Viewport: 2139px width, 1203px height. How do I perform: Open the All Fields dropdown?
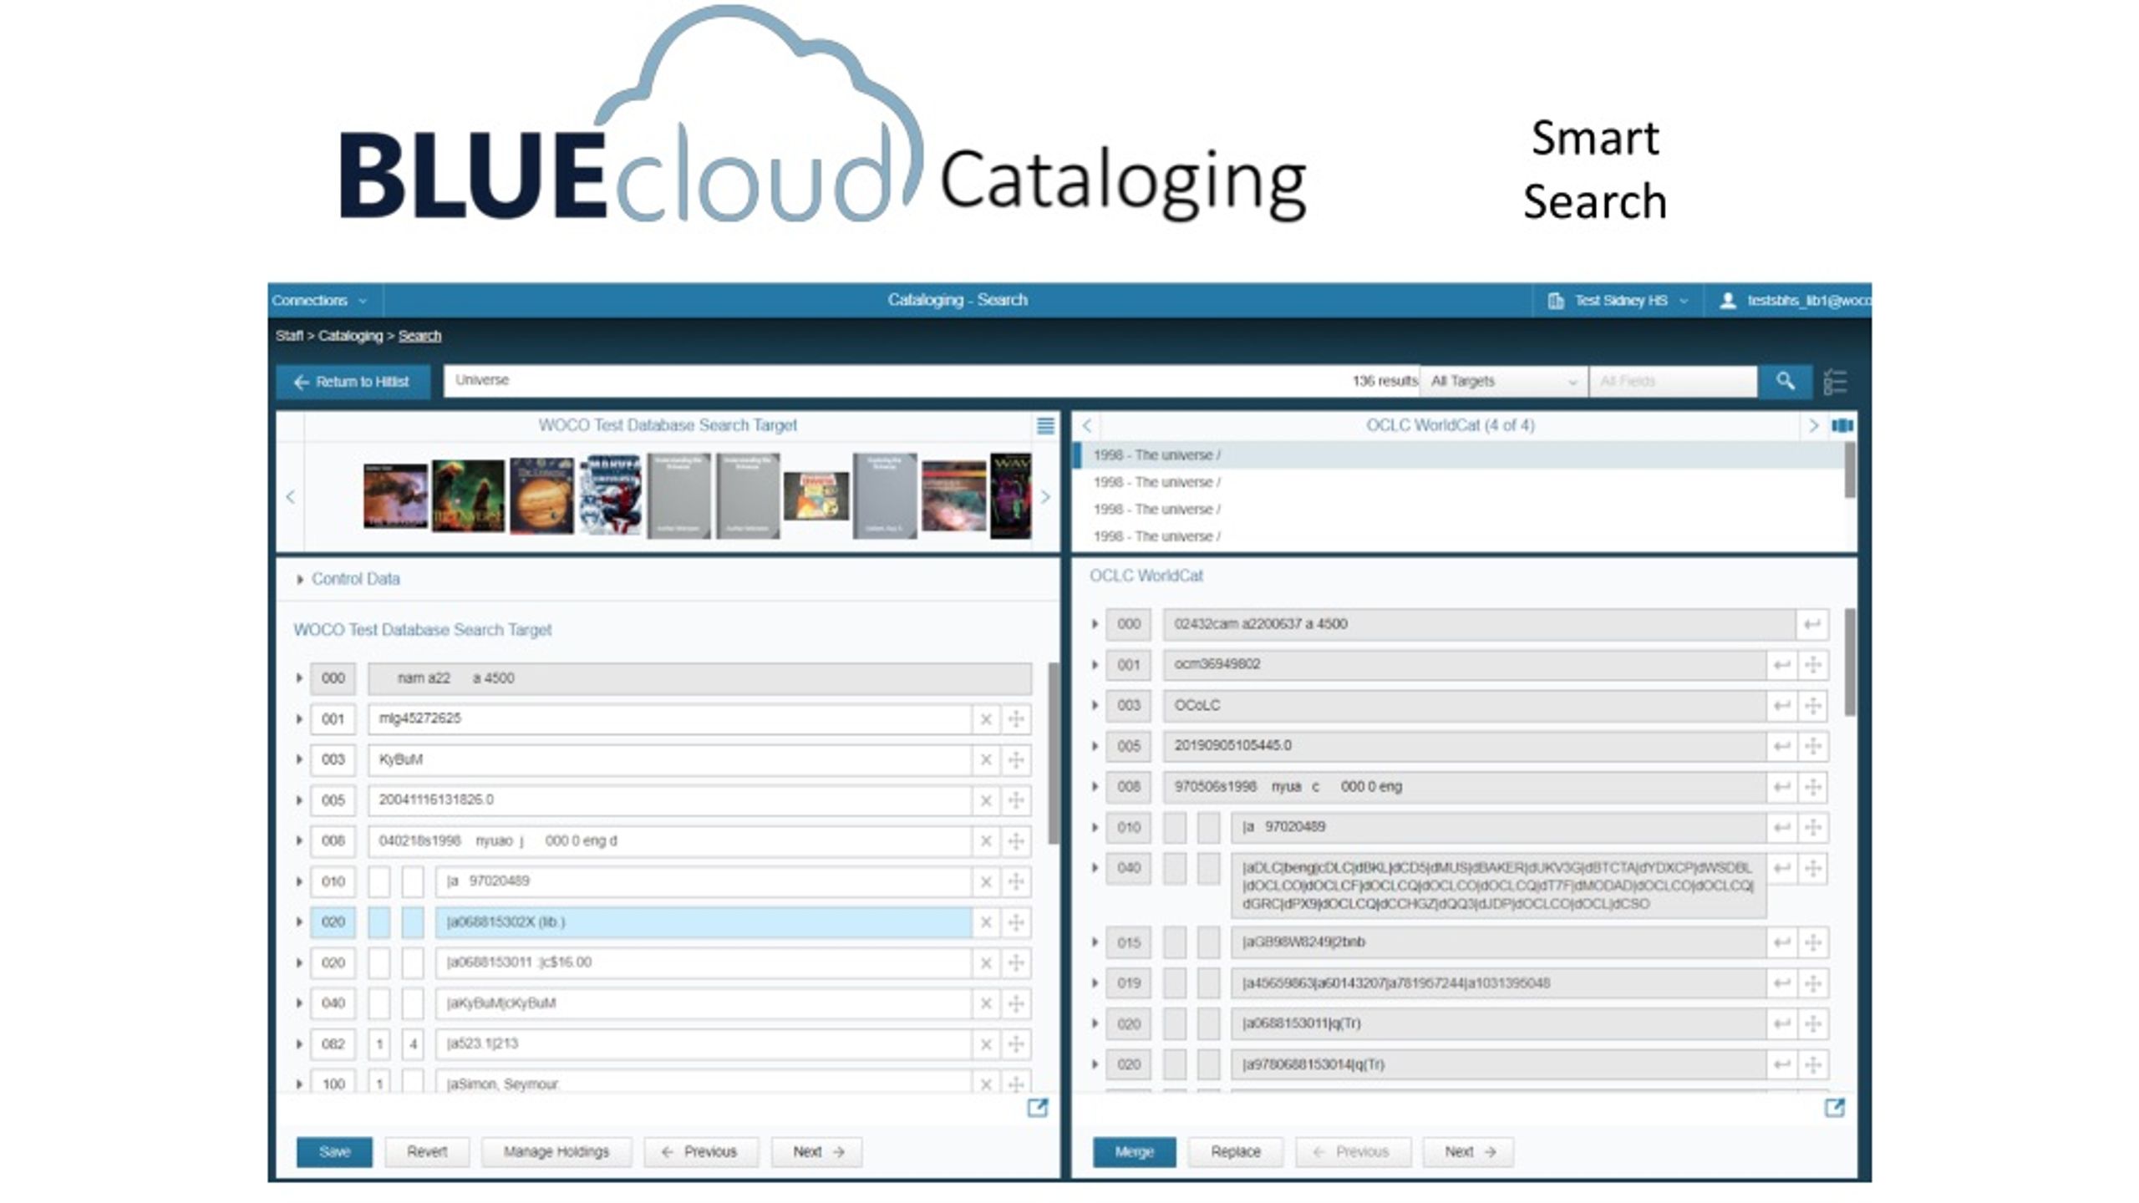pos(1673,381)
